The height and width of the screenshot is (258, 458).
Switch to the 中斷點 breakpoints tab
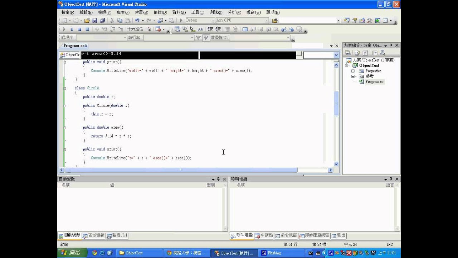[x=264, y=235]
